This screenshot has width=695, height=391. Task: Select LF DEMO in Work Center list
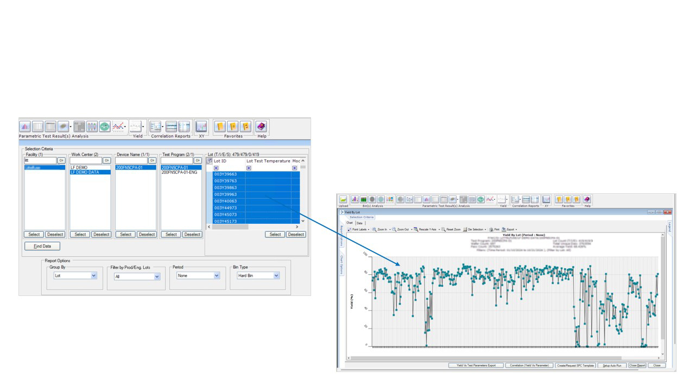click(79, 168)
